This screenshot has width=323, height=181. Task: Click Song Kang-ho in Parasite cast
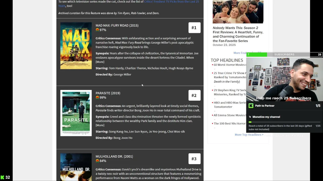click(118, 131)
